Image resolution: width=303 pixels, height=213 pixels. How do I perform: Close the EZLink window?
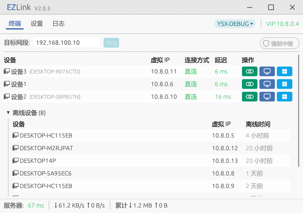[x=292, y=7]
